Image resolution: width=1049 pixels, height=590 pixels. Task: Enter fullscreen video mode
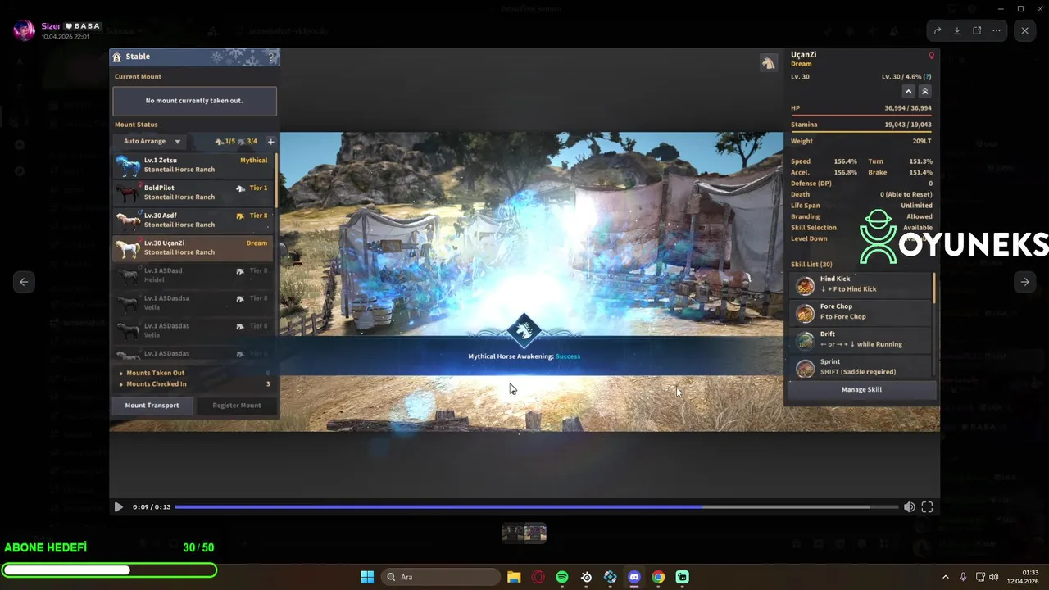(927, 507)
